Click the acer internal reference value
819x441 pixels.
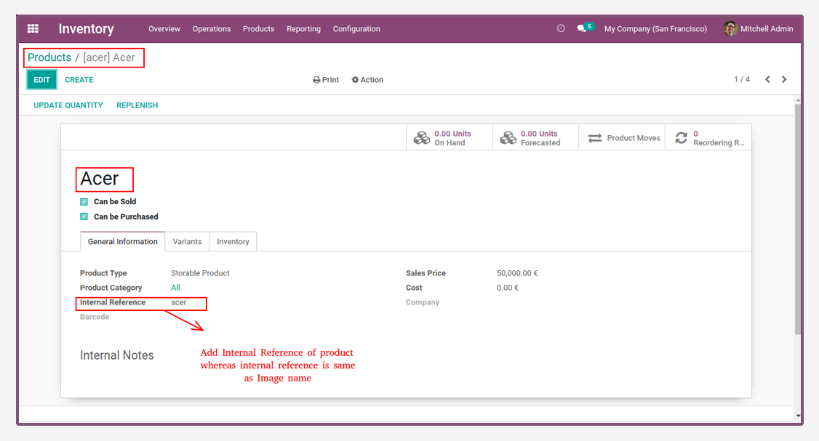point(179,302)
